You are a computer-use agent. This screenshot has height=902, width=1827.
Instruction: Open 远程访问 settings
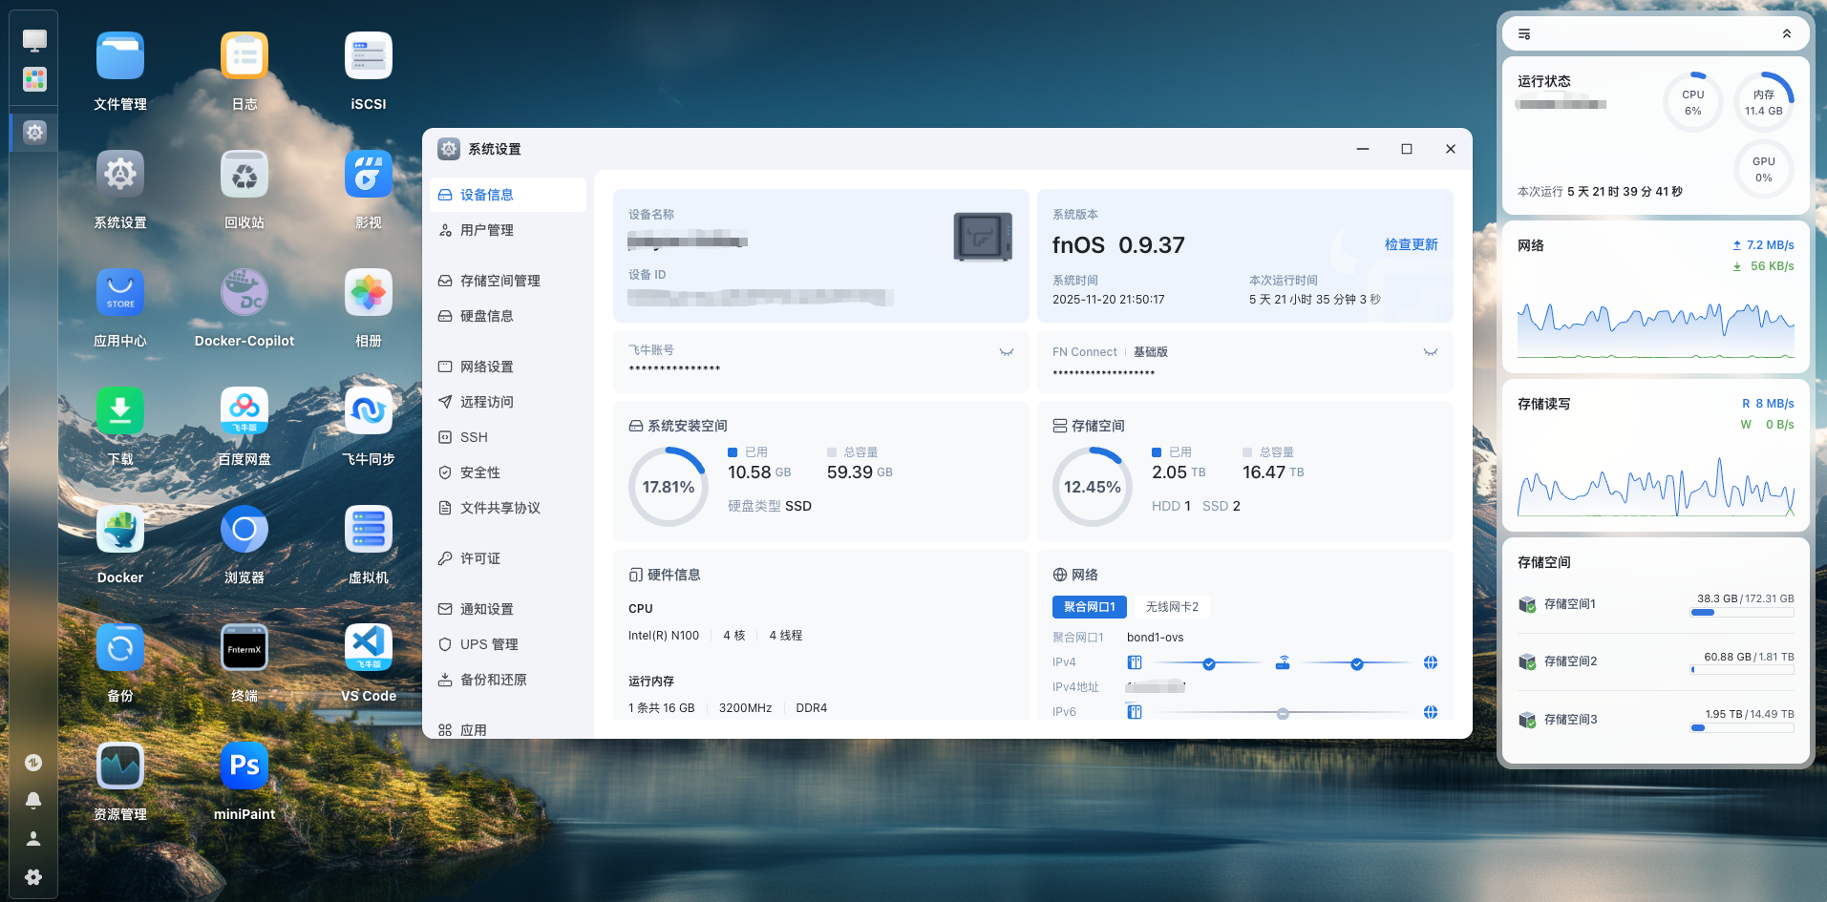[508, 402]
